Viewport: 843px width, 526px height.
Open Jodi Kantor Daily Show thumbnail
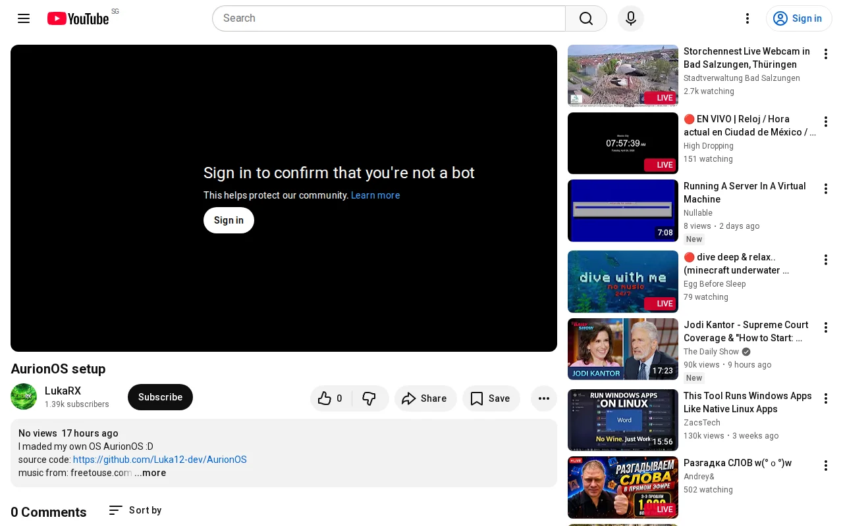pos(623,349)
